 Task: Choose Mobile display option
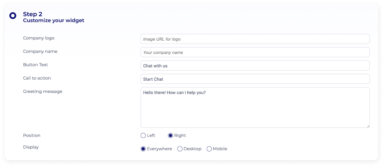[x=209, y=149]
